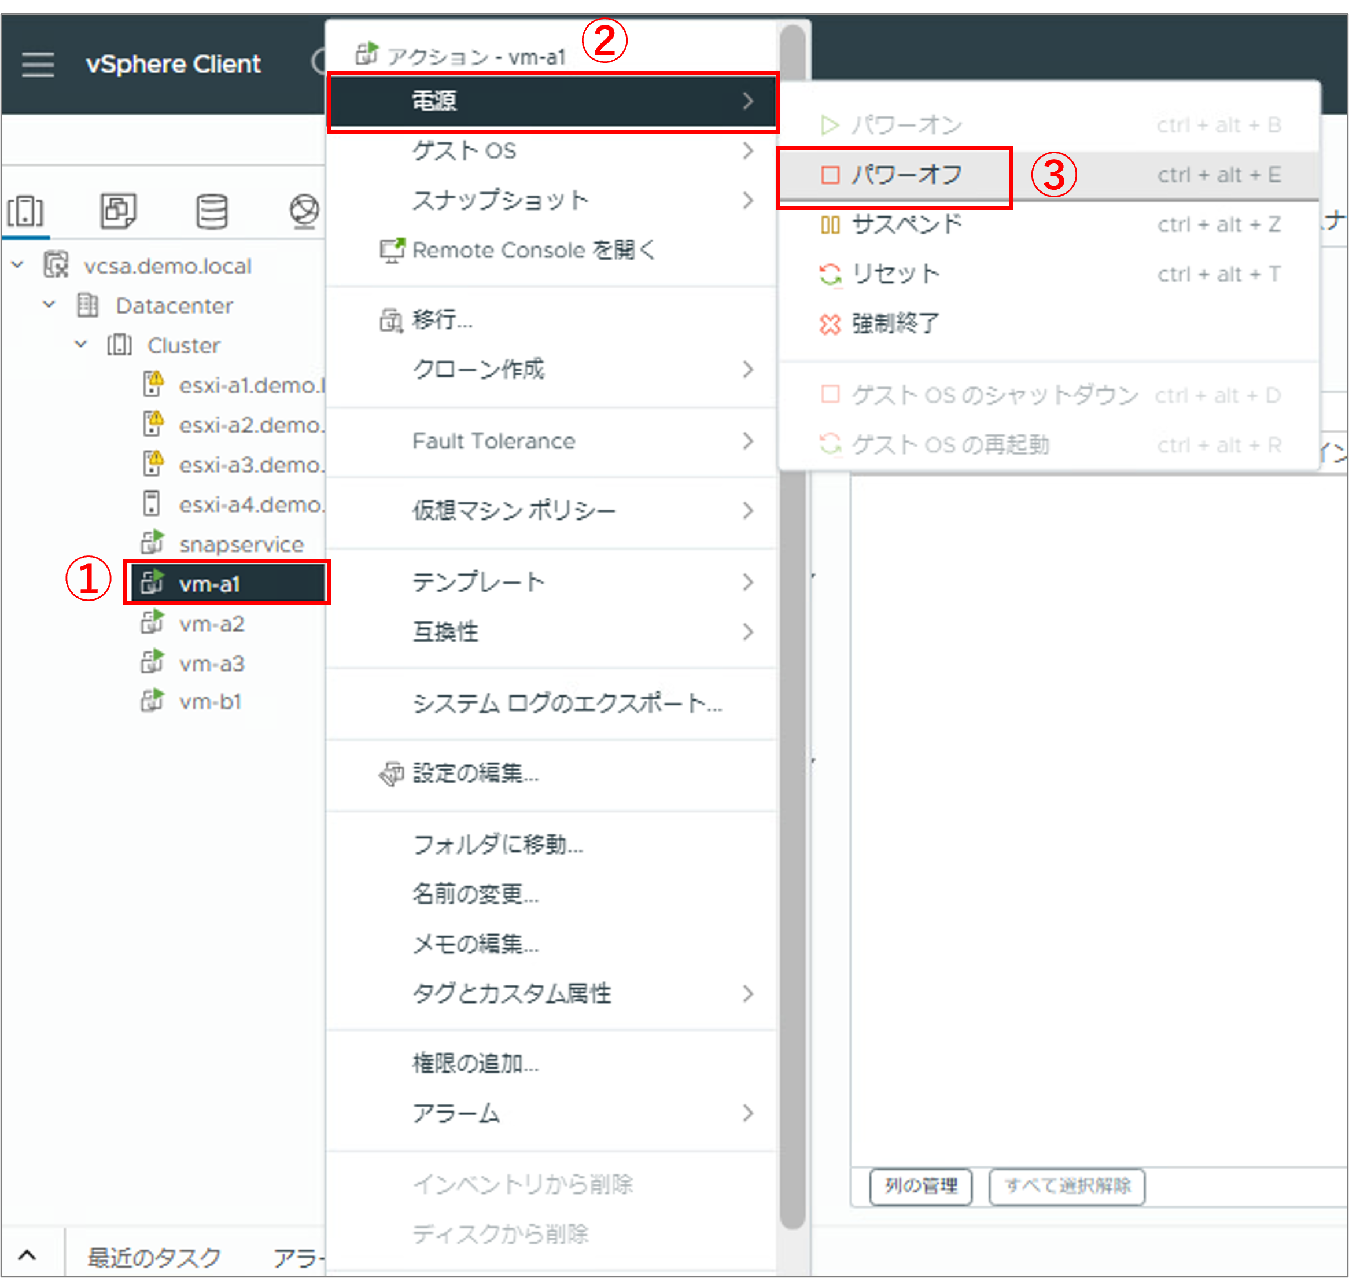Select フォルダに移動... menu entry
Viewport: 1349px width, 1278px height.
[x=551, y=845]
